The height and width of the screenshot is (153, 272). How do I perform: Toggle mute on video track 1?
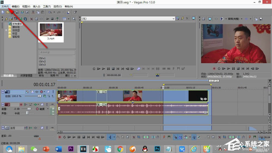point(48,92)
